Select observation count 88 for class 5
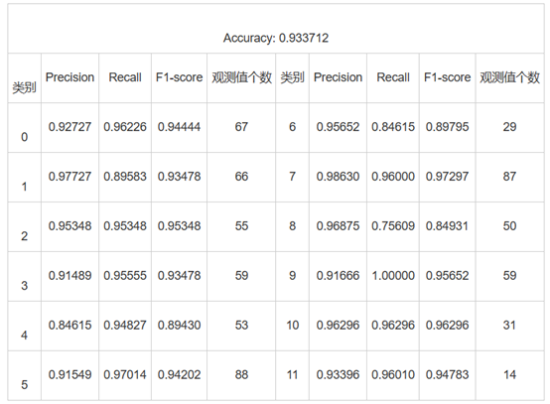The height and width of the screenshot is (404, 550). [x=241, y=374]
